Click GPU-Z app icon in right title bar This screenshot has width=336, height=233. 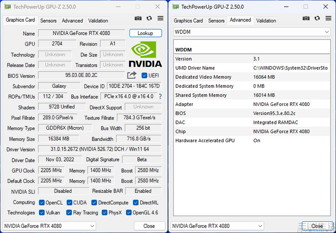click(x=176, y=7)
